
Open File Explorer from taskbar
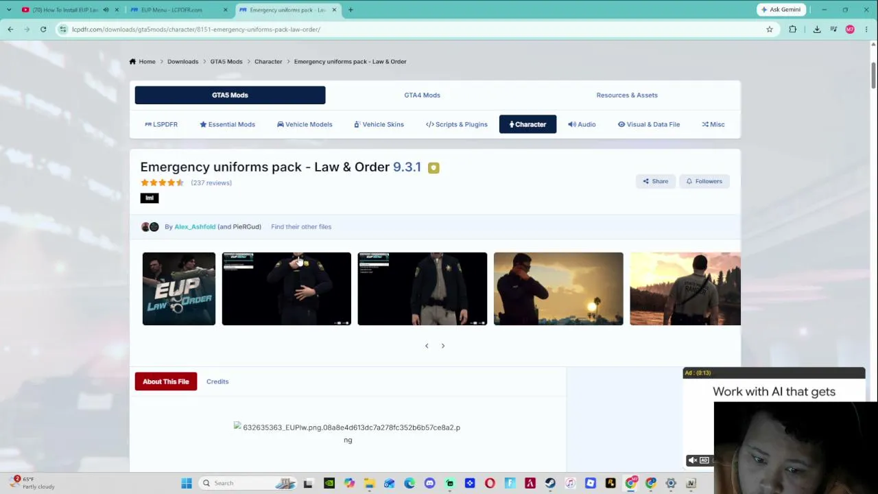click(369, 483)
